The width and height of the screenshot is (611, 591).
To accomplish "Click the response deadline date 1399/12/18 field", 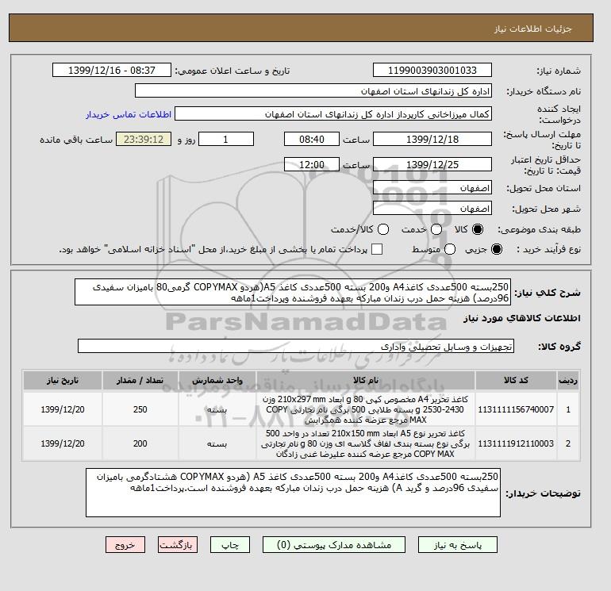I will 432,139.
